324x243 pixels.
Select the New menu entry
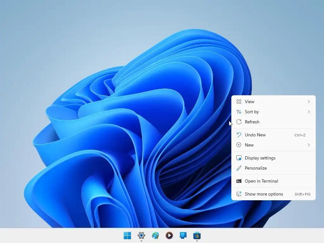[273, 145]
